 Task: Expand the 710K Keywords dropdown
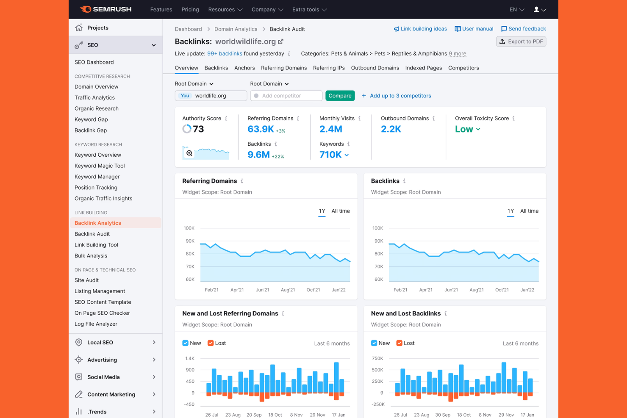pos(334,155)
